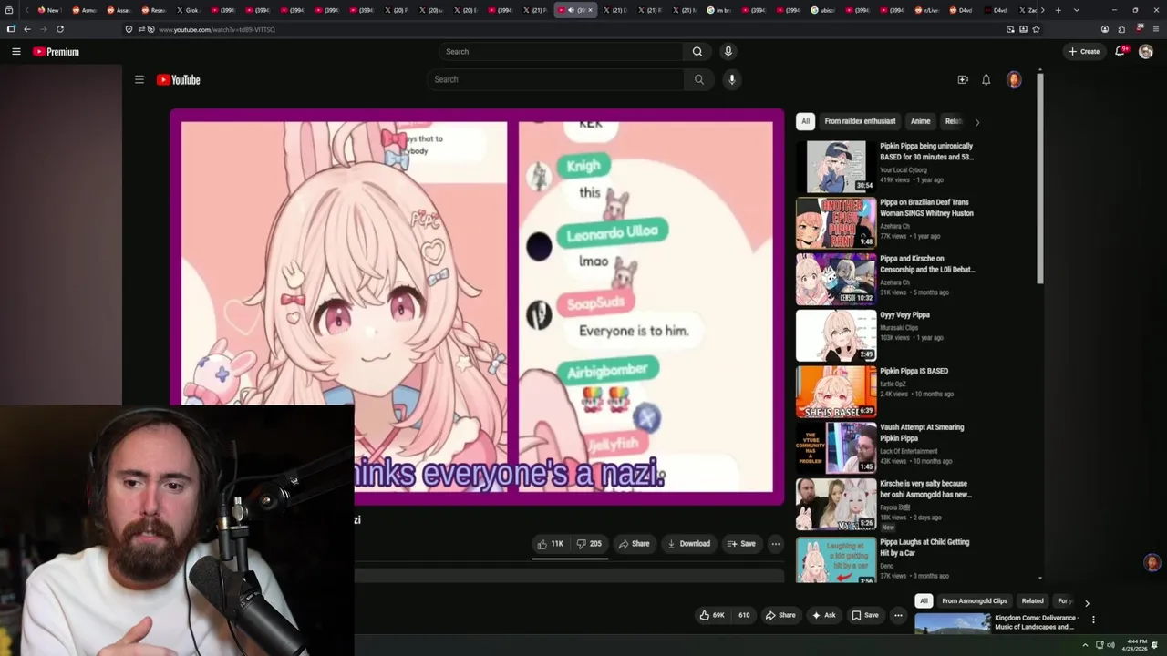Dislike the video showing 205 dislikes

(x=589, y=544)
